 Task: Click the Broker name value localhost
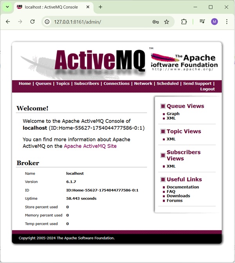[75, 174]
